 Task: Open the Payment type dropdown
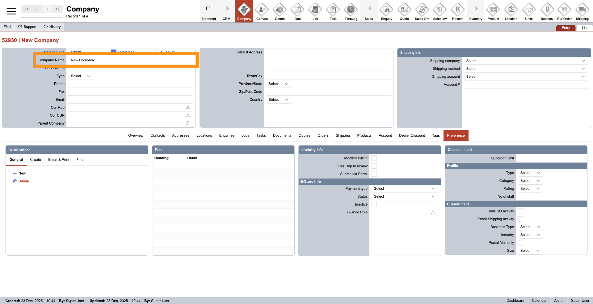pyautogui.click(x=404, y=189)
